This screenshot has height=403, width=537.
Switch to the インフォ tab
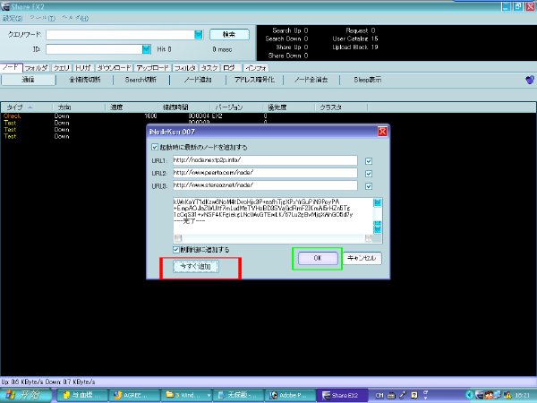[255, 68]
